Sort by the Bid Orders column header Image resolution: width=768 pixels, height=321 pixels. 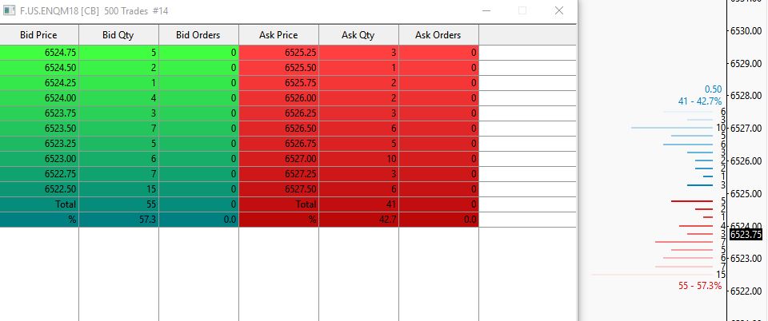198,35
